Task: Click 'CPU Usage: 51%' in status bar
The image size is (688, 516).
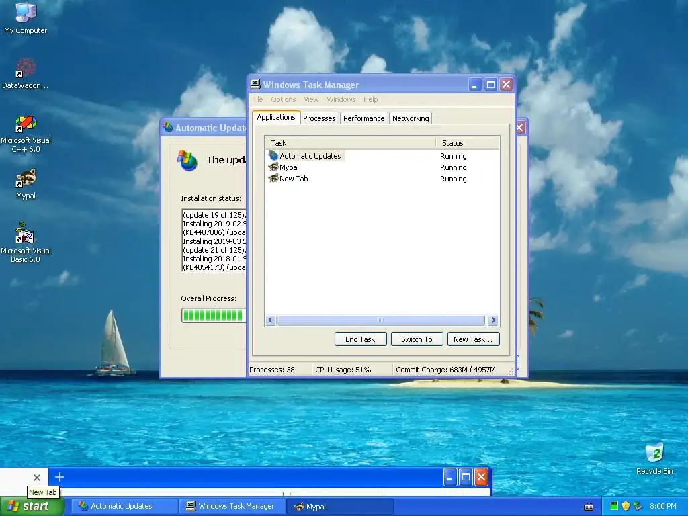Action: [343, 370]
